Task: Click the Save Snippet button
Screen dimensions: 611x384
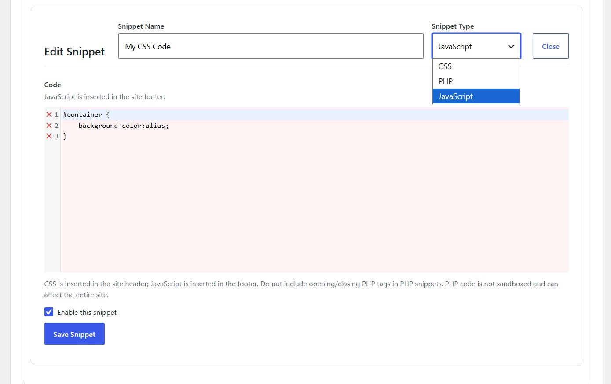Action: click(x=74, y=334)
